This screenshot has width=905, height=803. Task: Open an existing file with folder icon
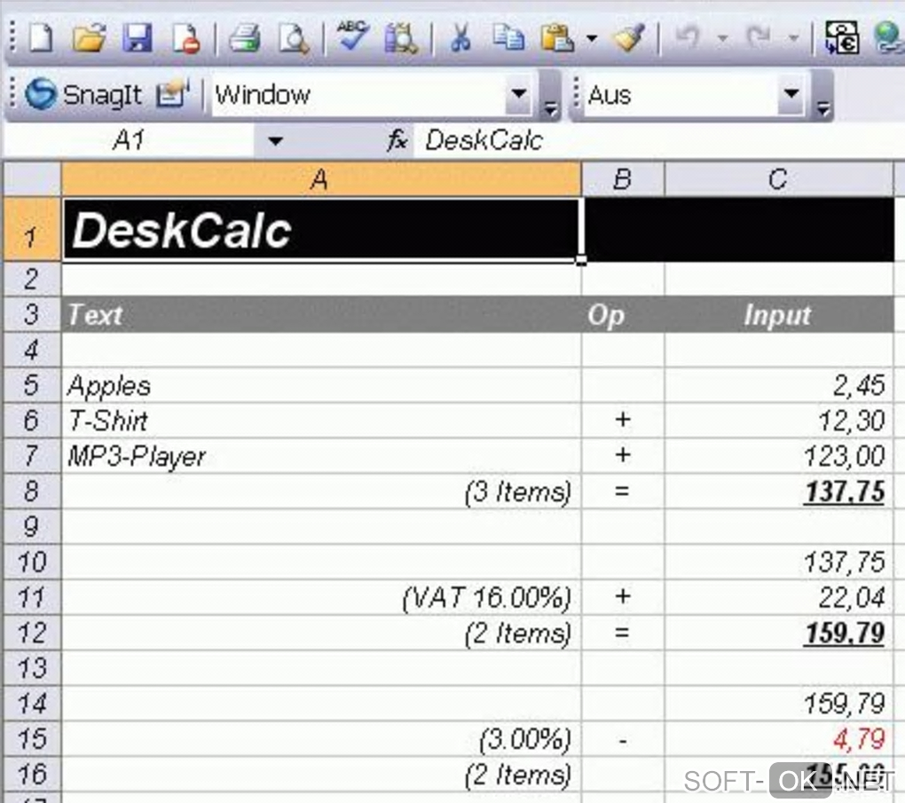(89, 38)
